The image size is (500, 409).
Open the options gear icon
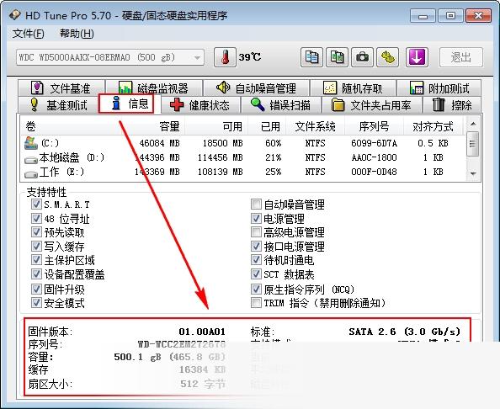[x=387, y=57]
